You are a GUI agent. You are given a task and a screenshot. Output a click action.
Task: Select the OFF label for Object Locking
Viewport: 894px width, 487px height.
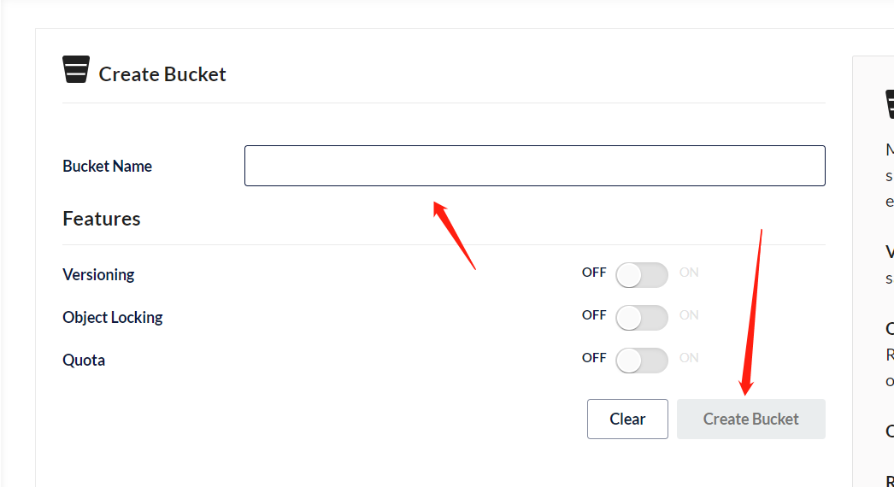coord(594,315)
